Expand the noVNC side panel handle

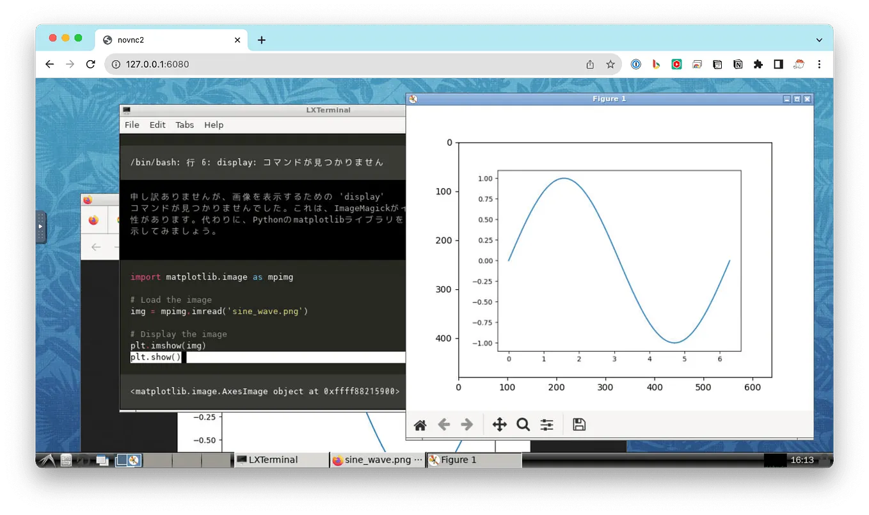coord(40,227)
